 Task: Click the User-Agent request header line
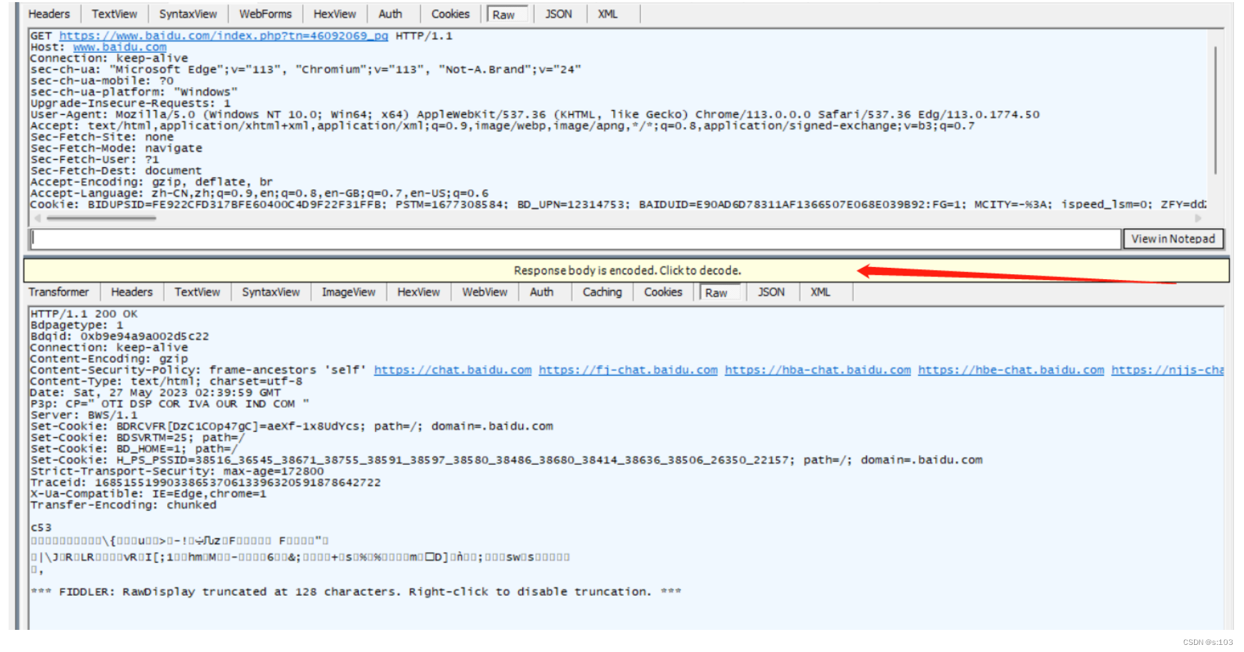[535, 114]
